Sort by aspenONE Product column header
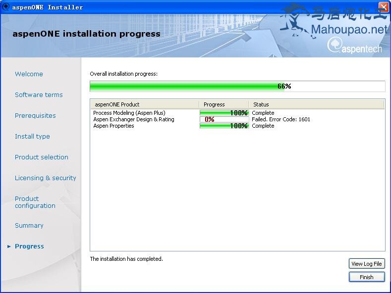The width and height of the screenshot is (391, 293). pyautogui.click(x=145, y=104)
